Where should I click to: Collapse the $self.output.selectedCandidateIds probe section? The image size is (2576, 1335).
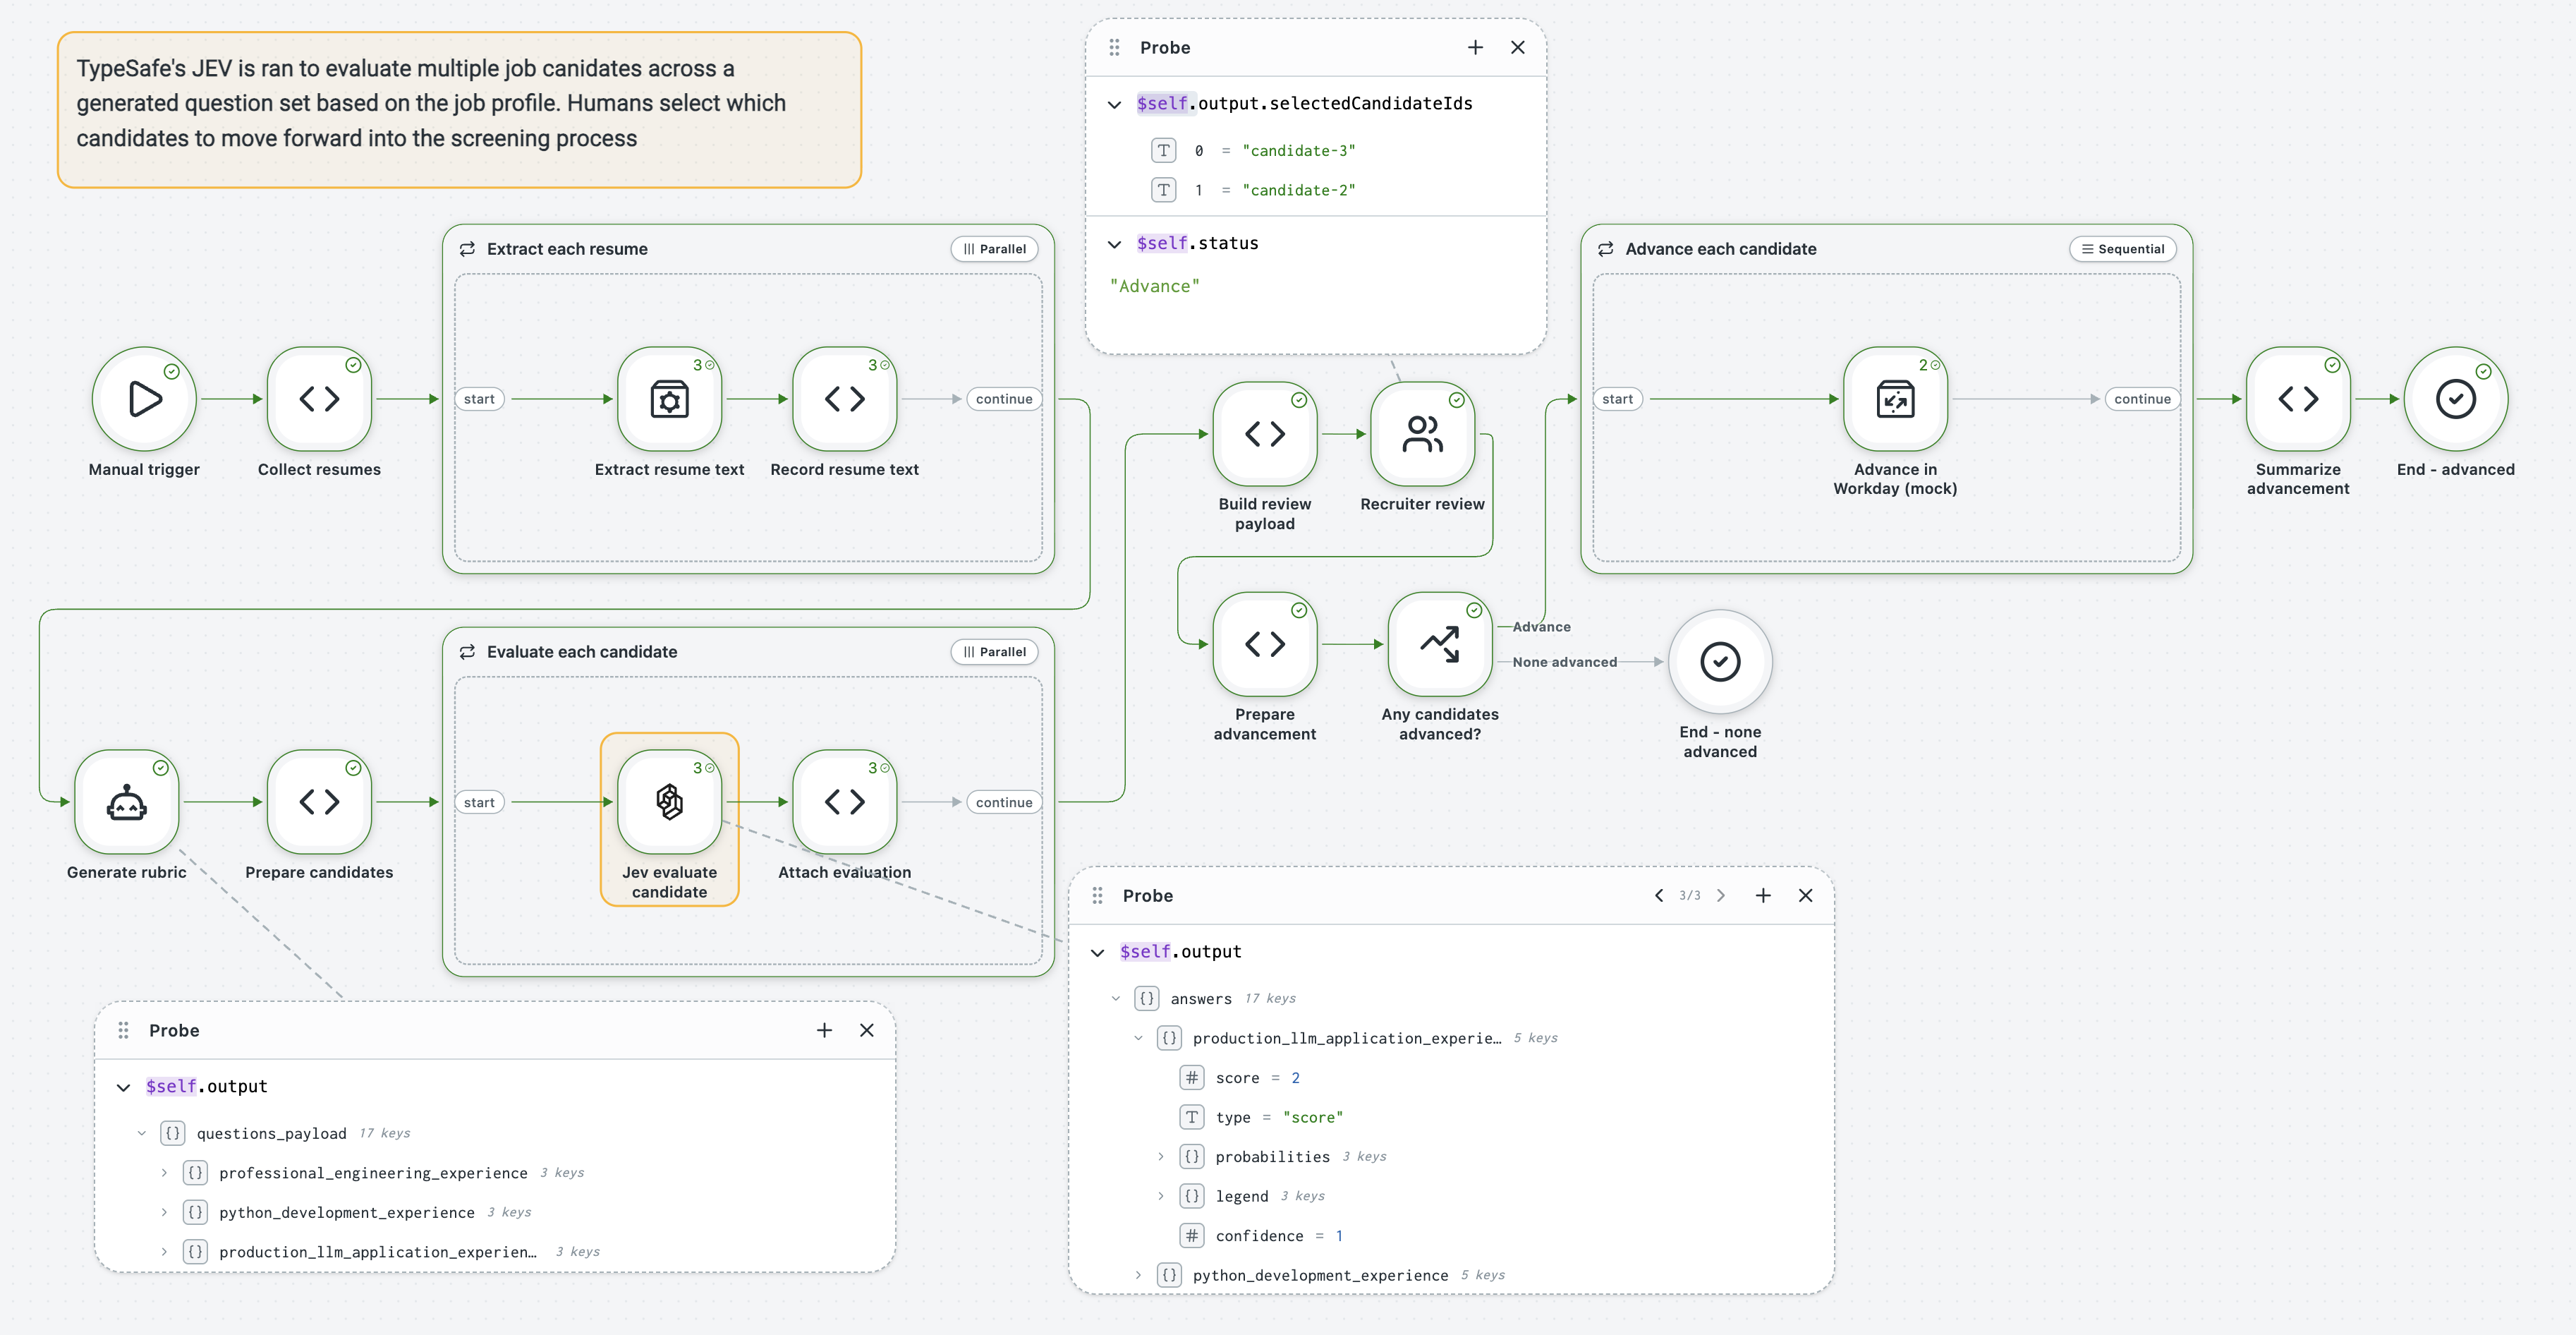tap(1114, 104)
